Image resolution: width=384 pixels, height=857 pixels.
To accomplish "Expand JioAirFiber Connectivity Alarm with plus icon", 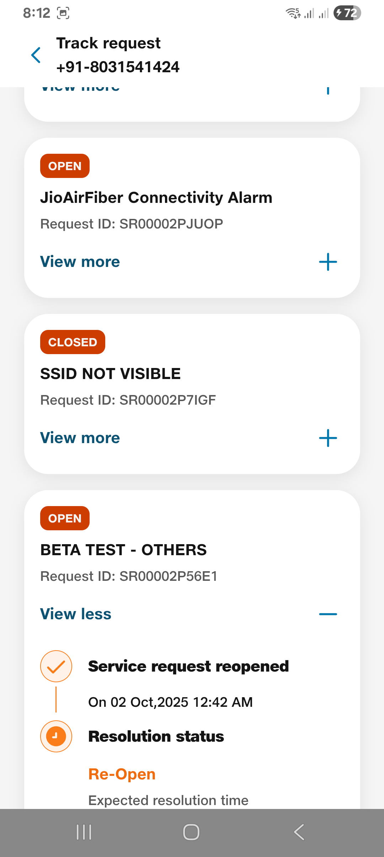I will pyautogui.click(x=328, y=262).
